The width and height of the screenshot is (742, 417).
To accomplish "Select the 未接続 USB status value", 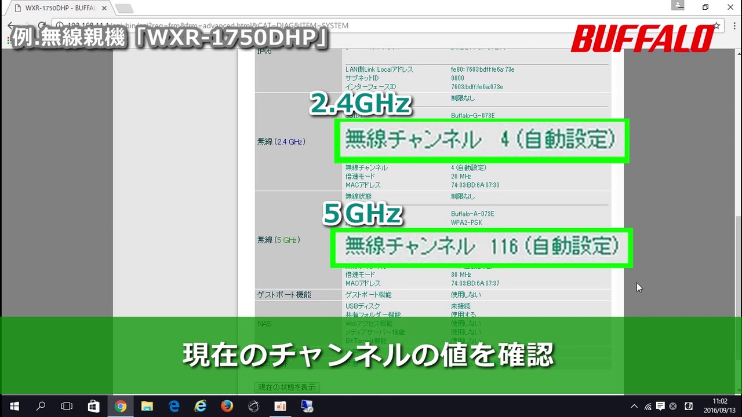I will tap(460, 306).
